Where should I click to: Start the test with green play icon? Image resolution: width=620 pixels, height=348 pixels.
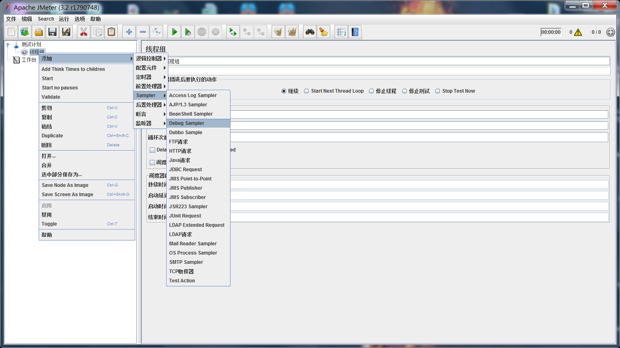(174, 32)
